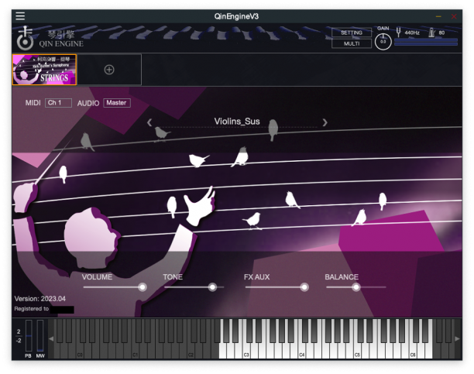This screenshot has height=374, width=474.
Task: Close the QinEngineV3 window
Action: [454, 16]
